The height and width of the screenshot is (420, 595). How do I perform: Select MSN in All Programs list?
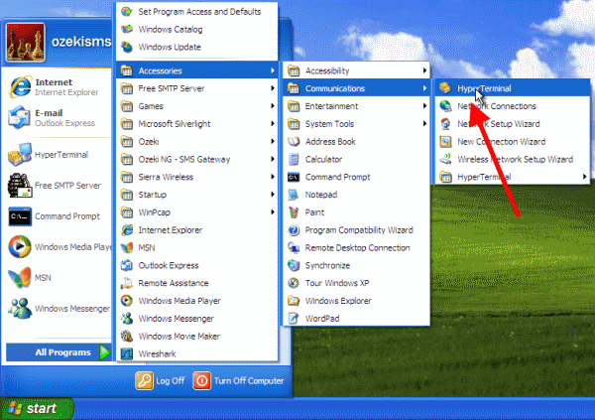pos(197,248)
